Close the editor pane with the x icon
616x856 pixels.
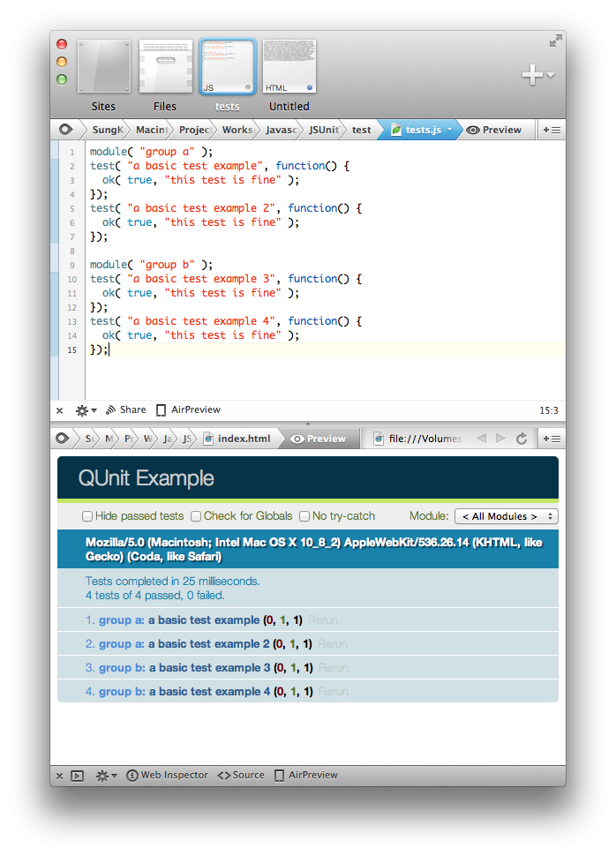tap(59, 410)
